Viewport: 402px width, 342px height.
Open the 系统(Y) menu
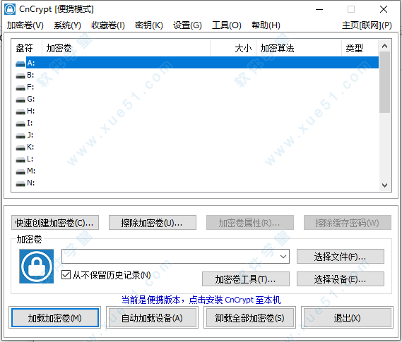(x=67, y=25)
